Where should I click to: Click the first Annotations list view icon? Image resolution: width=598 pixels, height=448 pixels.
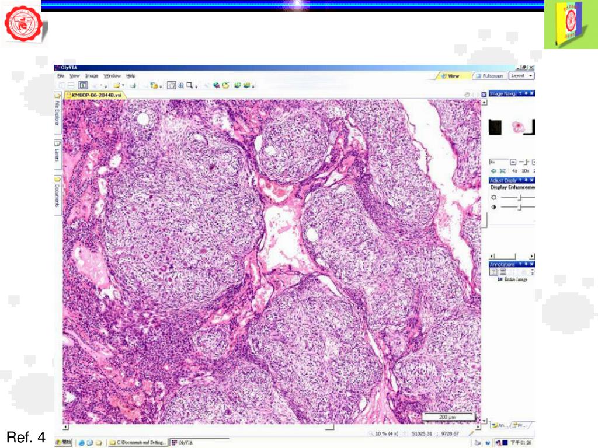click(x=493, y=272)
